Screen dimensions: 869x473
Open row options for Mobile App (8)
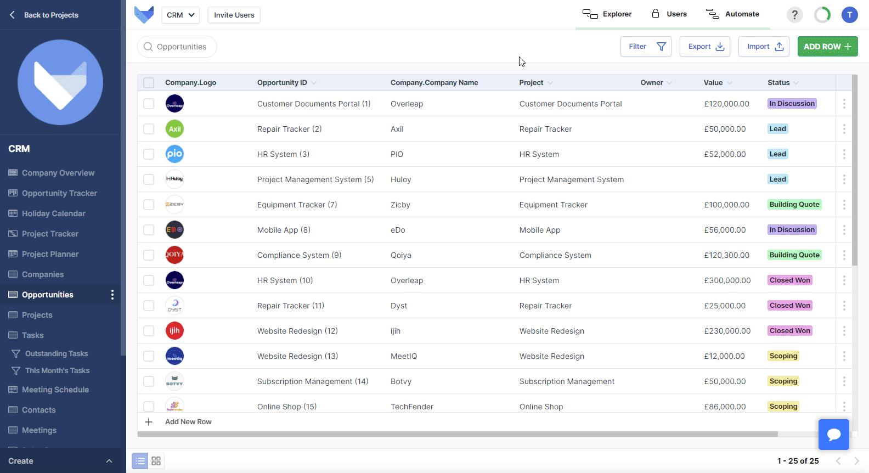[x=844, y=230]
